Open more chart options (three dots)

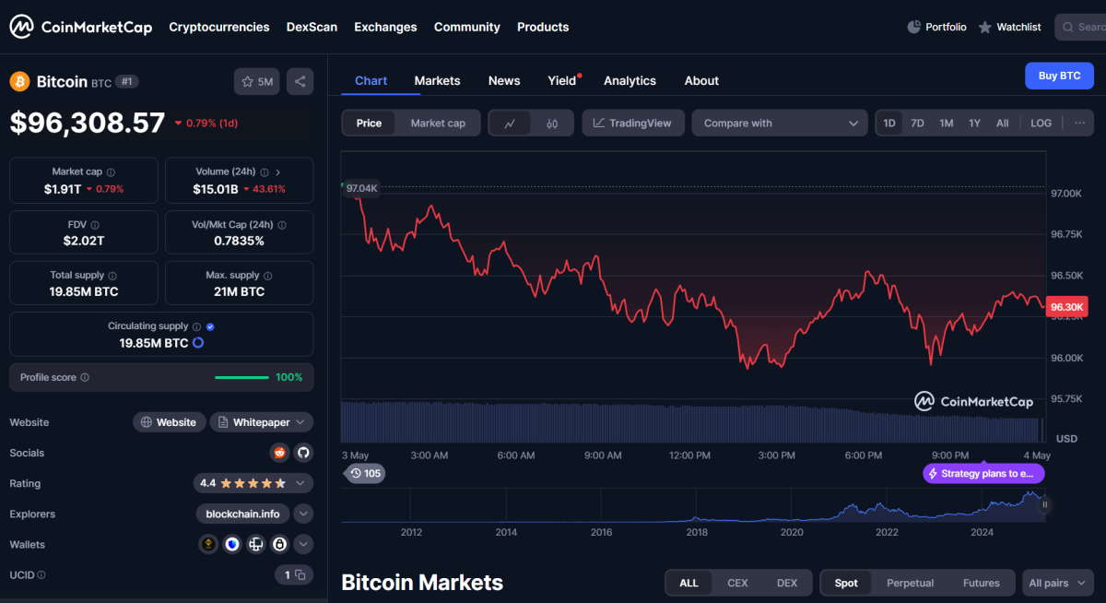coord(1080,123)
